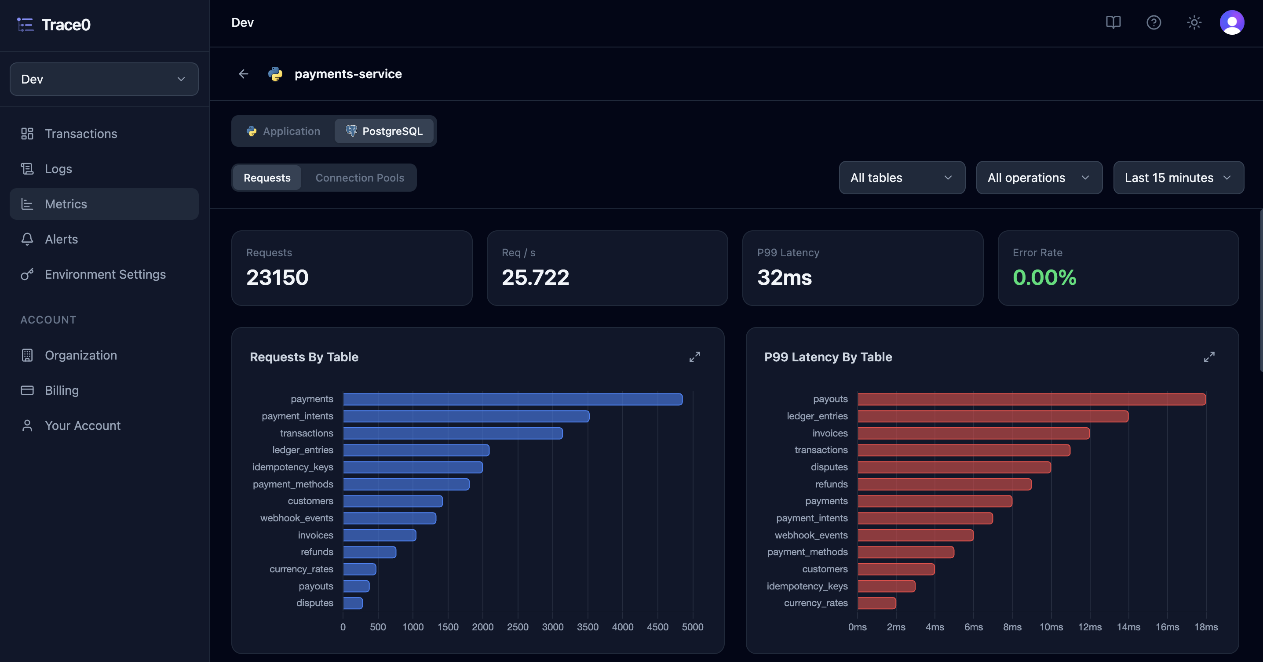Click the Trace0 brand name
Screen dimensions: 1263x662
pyautogui.click(x=66, y=25)
